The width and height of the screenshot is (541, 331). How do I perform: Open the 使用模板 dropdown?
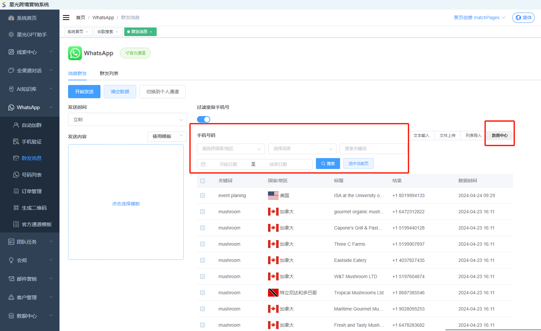coord(167,136)
